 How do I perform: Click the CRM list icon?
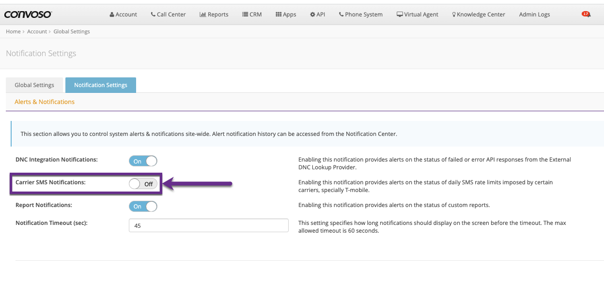tap(245, 15)
